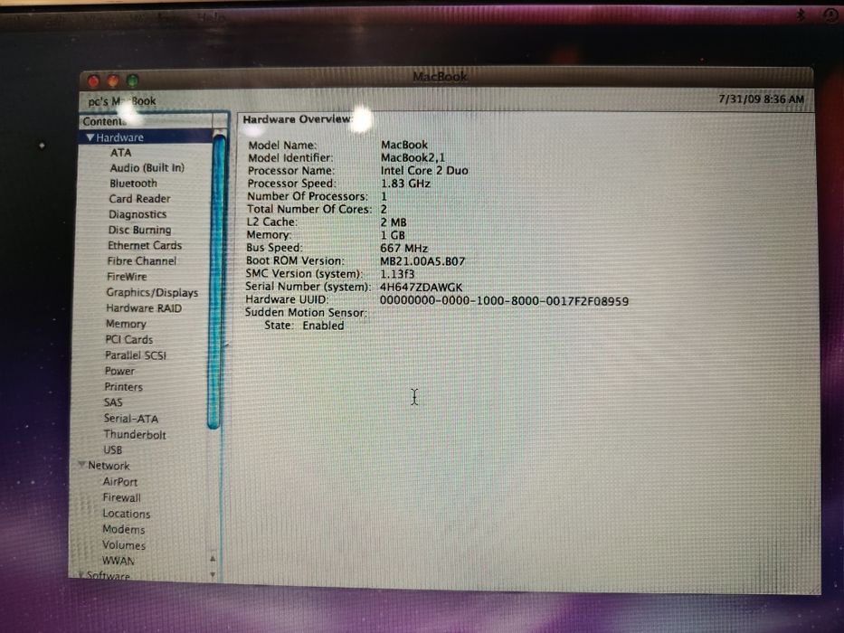844x633 pixels.
Task: Click the 1.83 GHz processor speed
Action: (x=405, y=184)
